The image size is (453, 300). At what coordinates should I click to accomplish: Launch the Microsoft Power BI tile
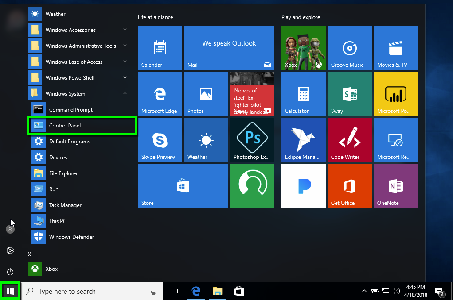[x=396, y=94]
